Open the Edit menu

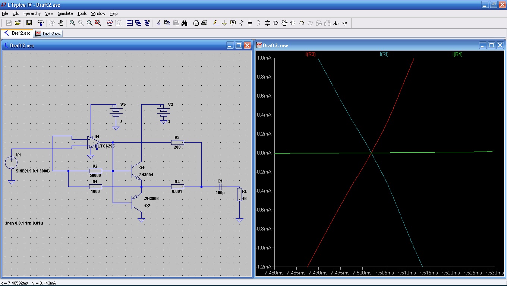pos(16,13)
